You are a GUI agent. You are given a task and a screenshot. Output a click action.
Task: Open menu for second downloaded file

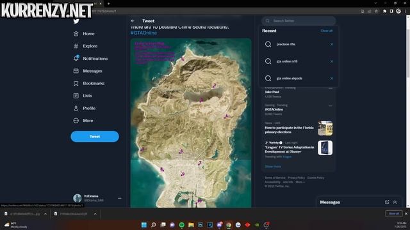[x=95, y=214]
